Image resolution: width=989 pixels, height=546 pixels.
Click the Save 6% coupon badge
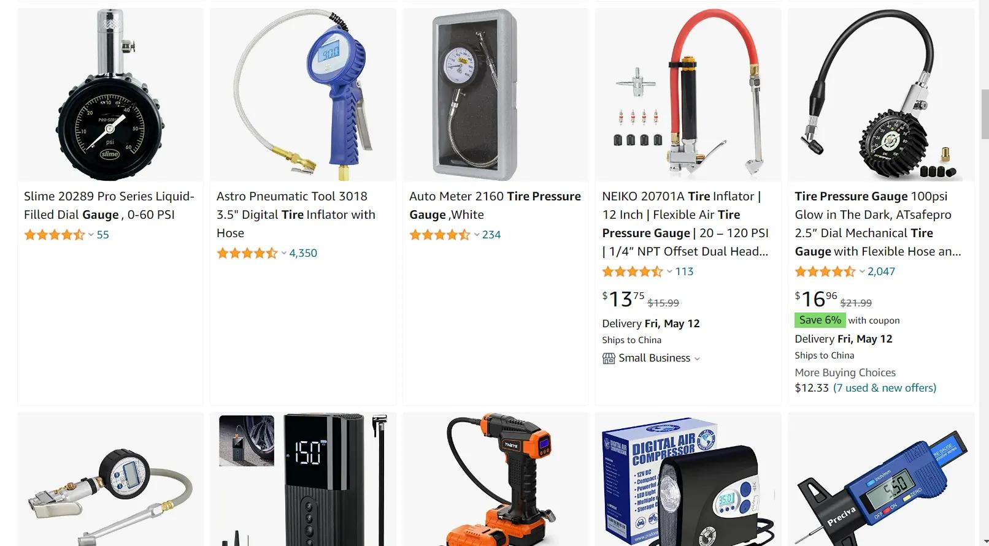(x=820, y=320)
